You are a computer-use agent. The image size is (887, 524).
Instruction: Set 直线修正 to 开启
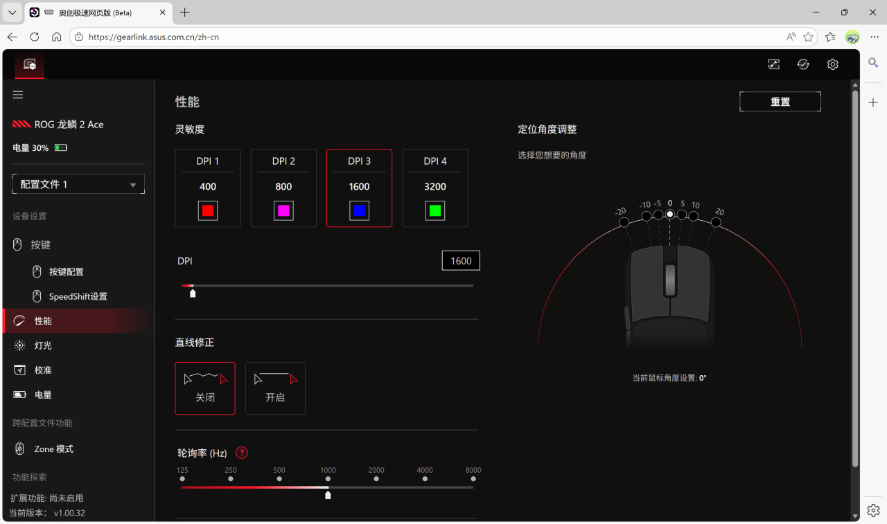275,388
